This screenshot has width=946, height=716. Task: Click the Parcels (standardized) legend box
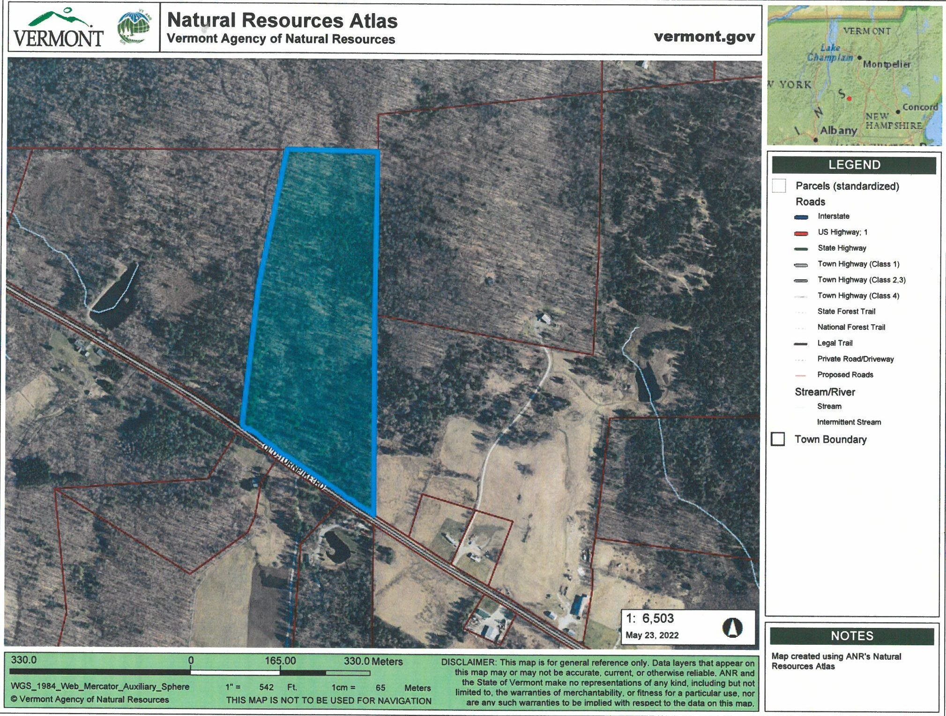pyautogui.click(x=779, y=186)
